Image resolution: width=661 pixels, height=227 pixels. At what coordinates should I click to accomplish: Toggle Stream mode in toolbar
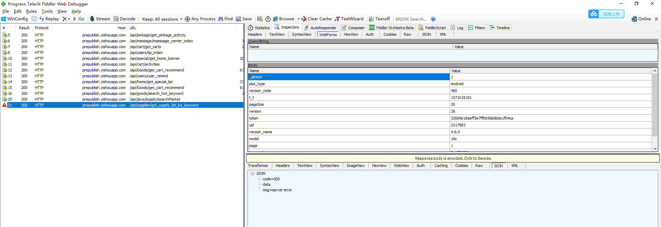point(100,19)
